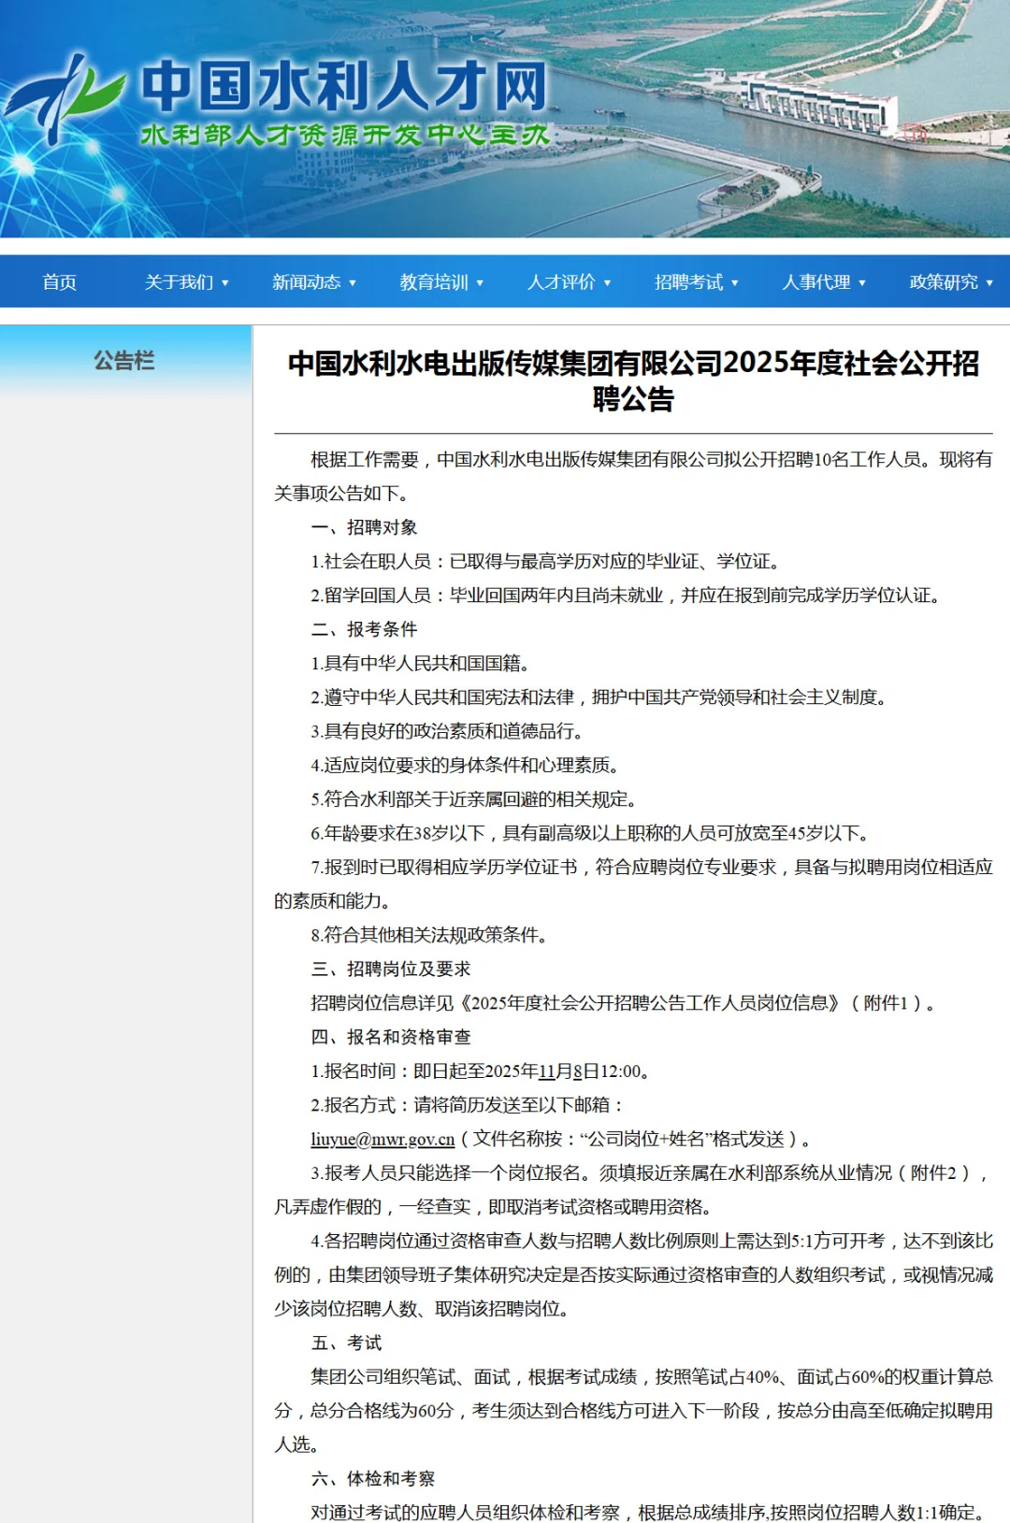
Task: Click the 水利部人才资源开发中心主办 banner subtitle
Action: pyautogui.click(x=344, y=135)
